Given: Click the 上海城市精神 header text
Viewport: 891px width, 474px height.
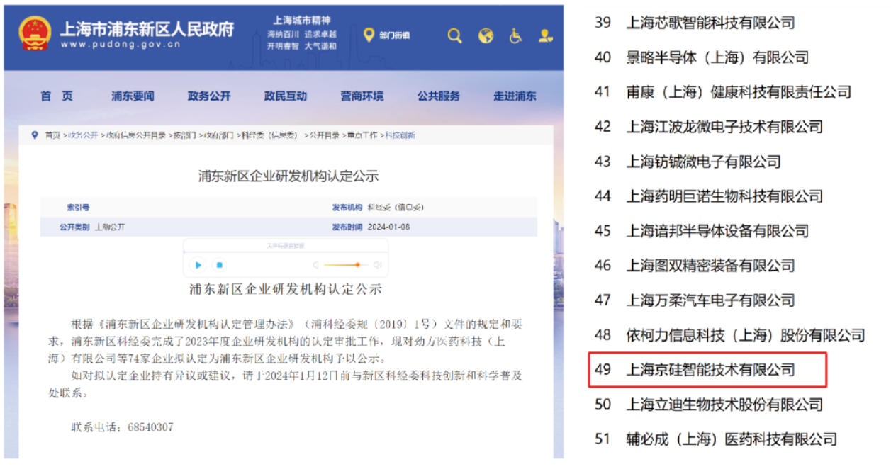Looking at the screenshot, I should click(x=302, y=21).
